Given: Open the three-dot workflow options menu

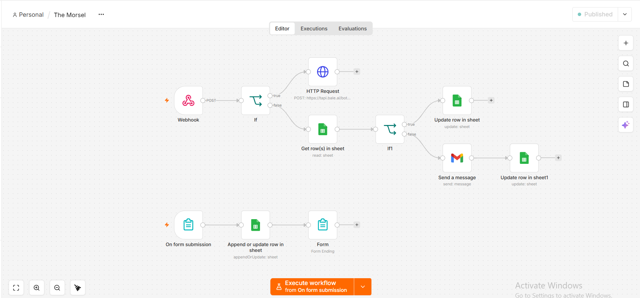Looking at the screenshot, I should 101,14.
